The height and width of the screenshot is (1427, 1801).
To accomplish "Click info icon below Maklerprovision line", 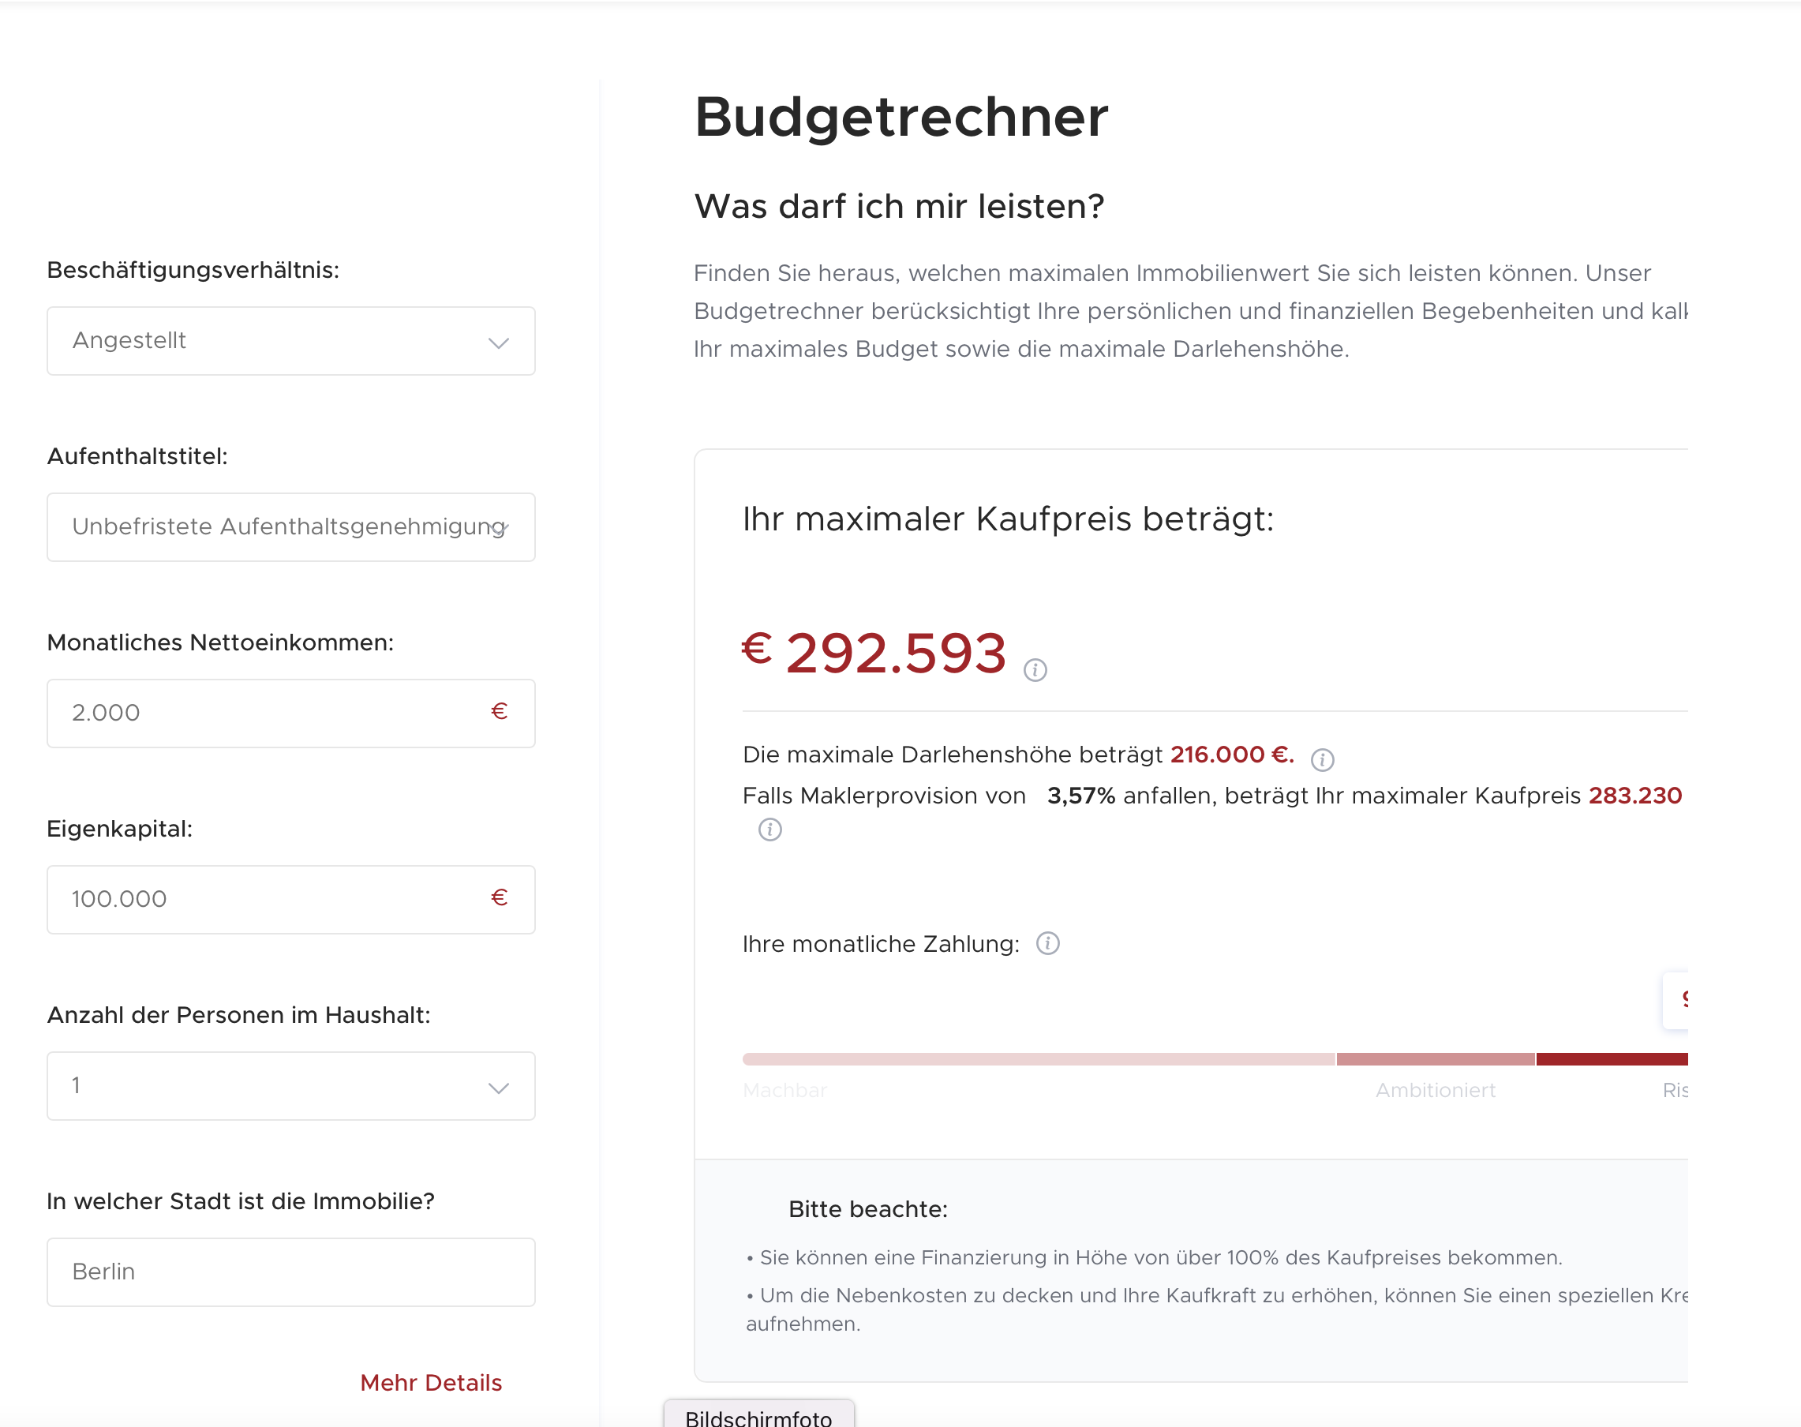I will click(x=770, y=830).
